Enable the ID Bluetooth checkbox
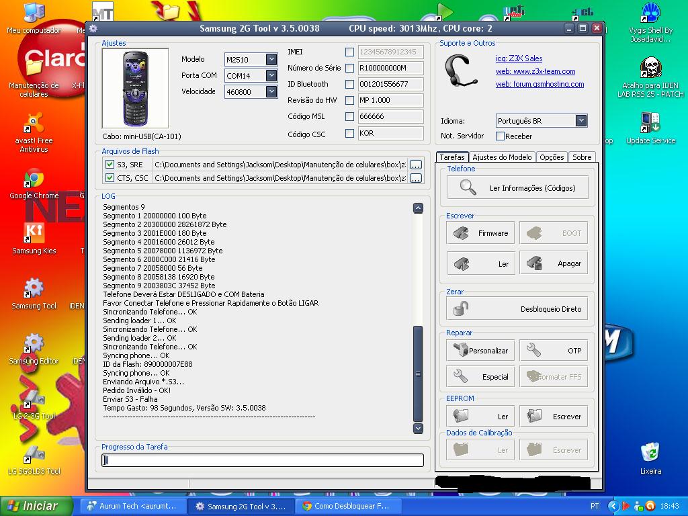 (x=349, y=84)
